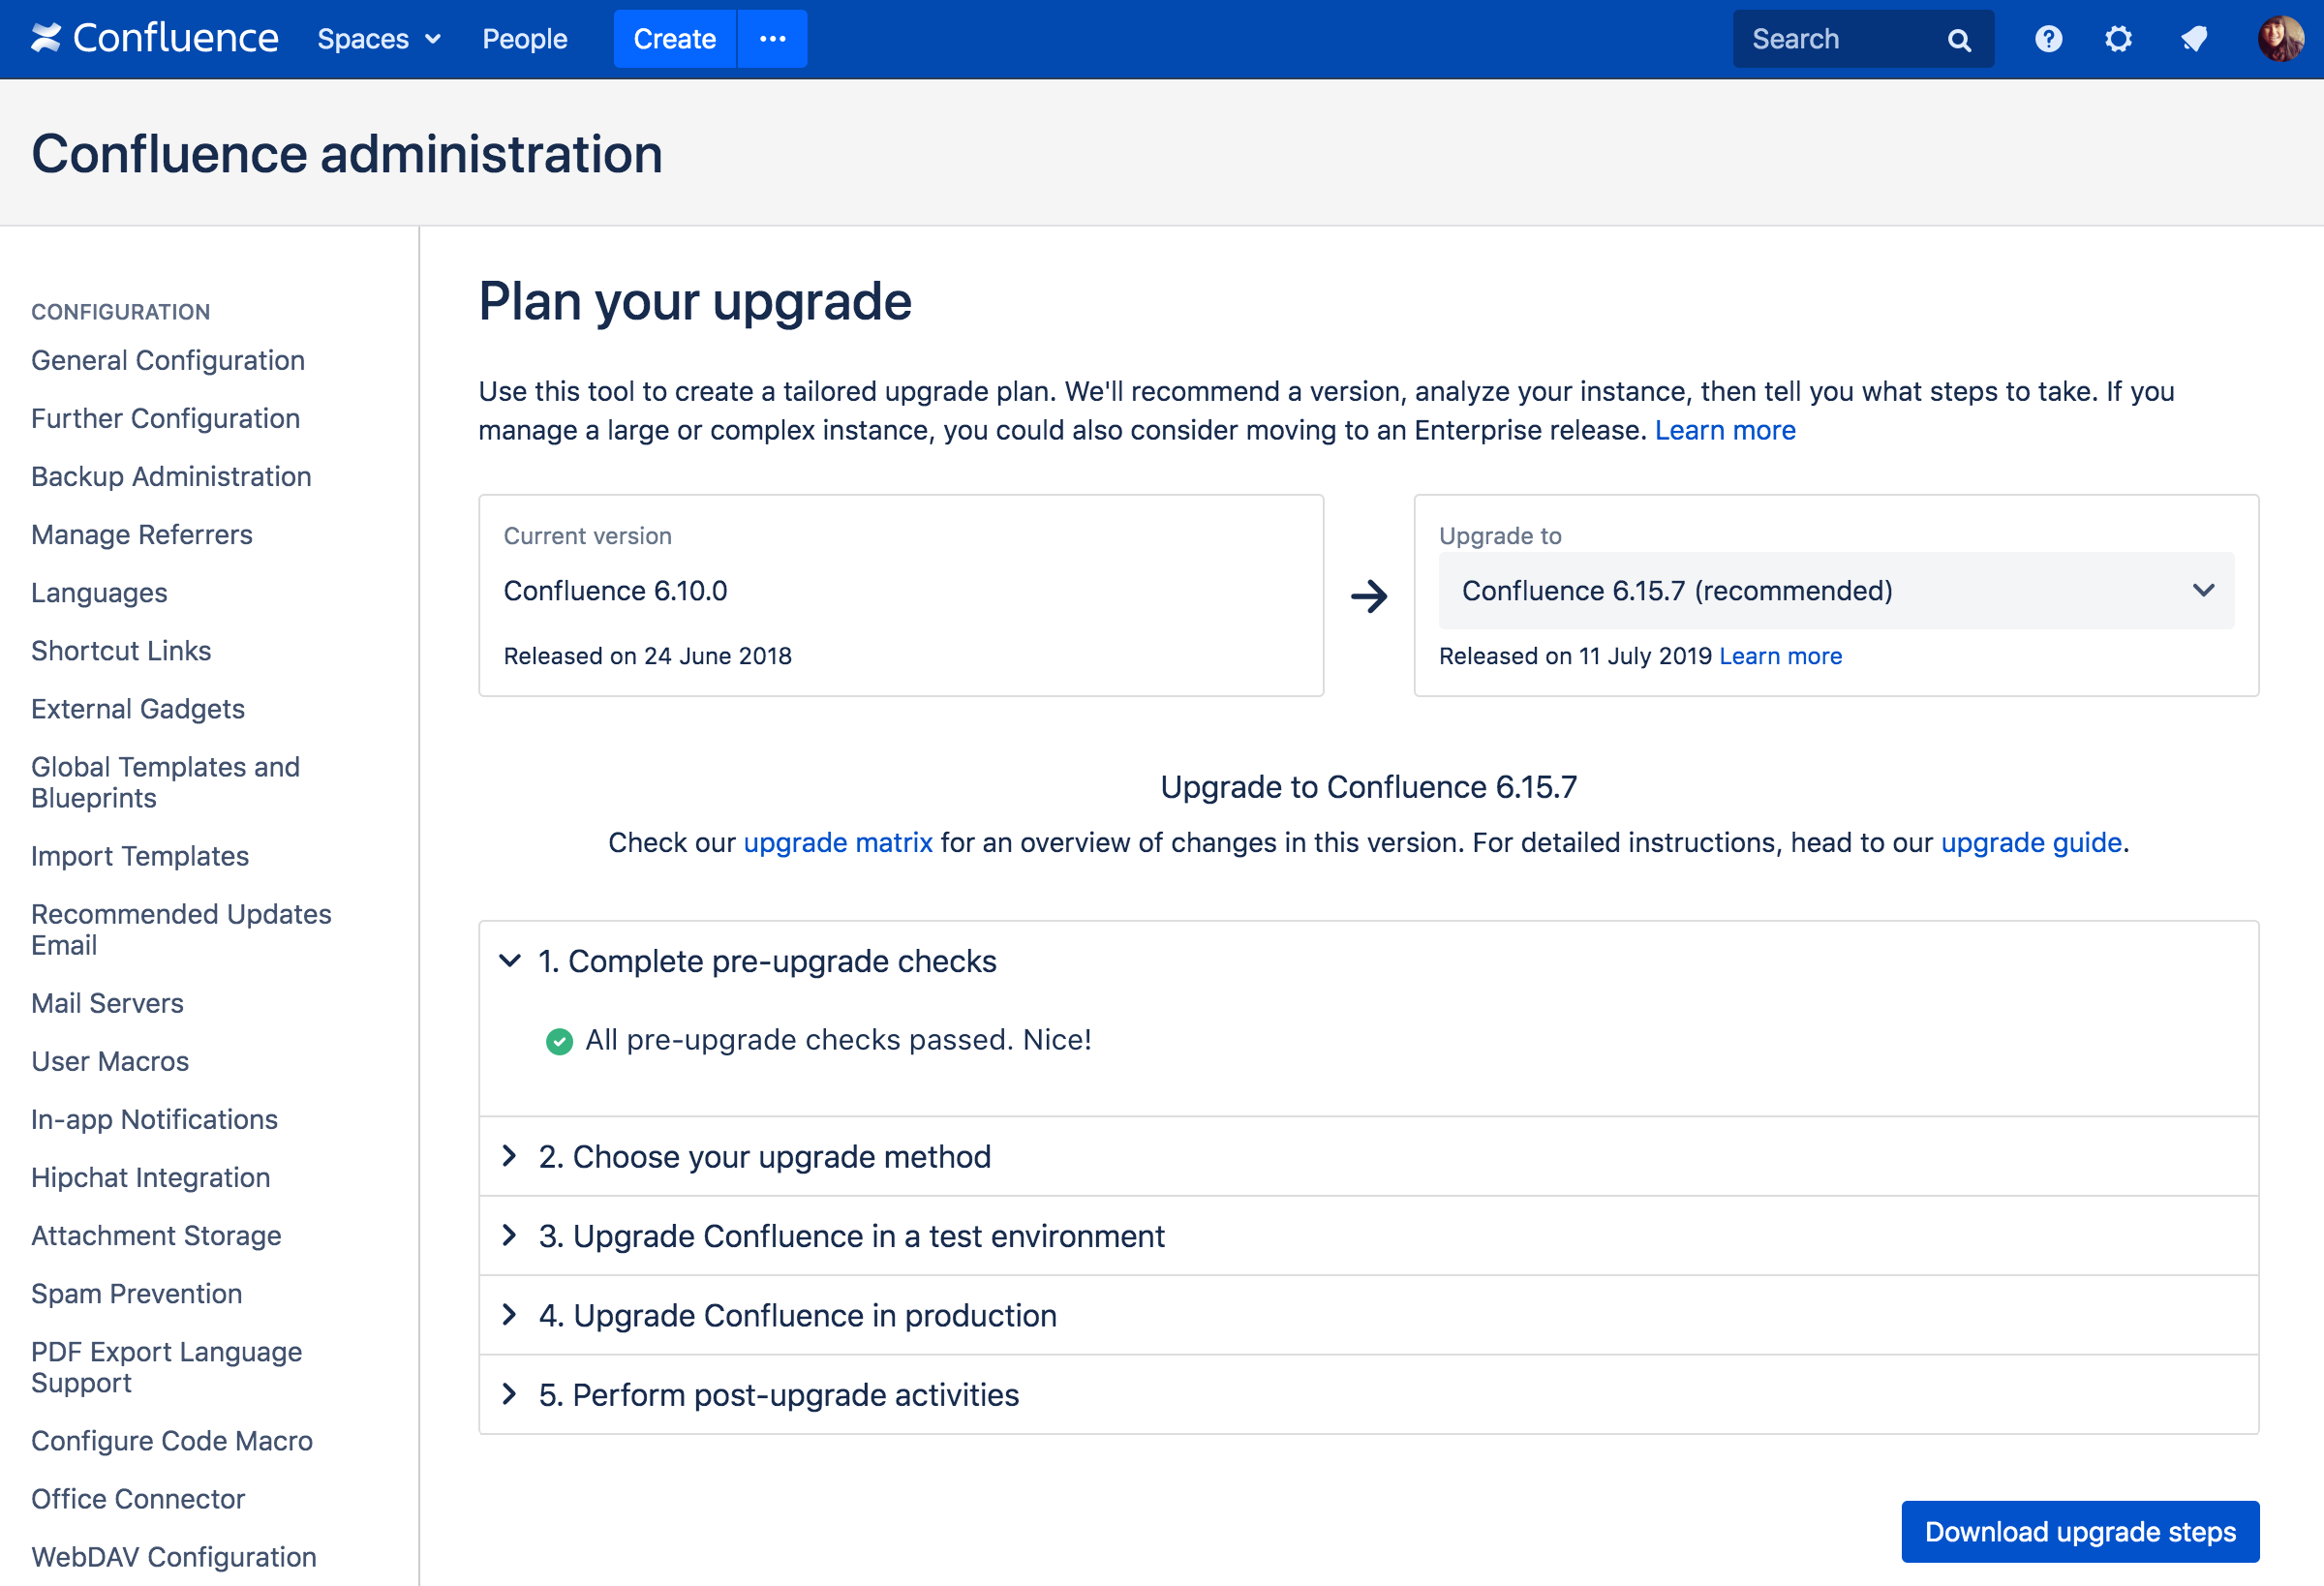
Task: Collapse step 1 Complete pre-upgrade checks
Action: coord(512,959)
